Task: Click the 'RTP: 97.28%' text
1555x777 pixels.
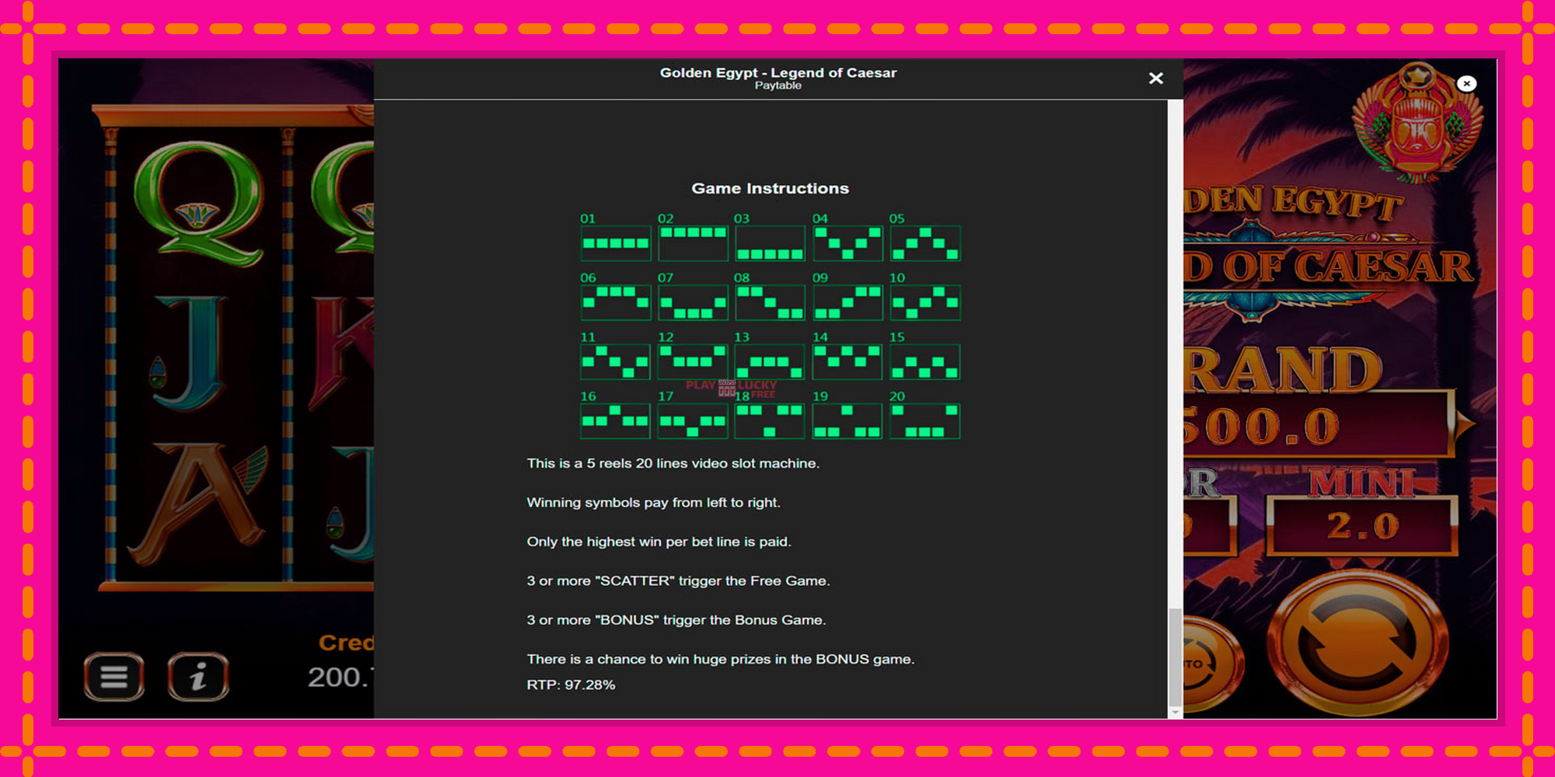Action: coord(571,685)
